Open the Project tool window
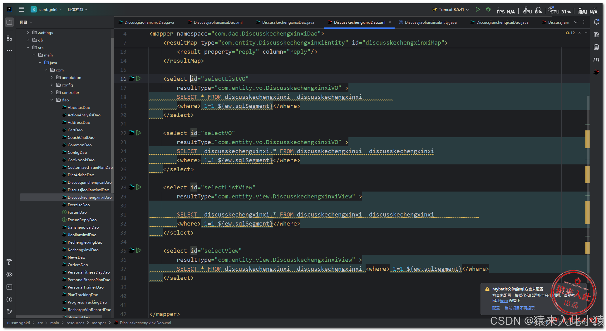Viewport: 606px width, 331px height. (x=9, y=22)
